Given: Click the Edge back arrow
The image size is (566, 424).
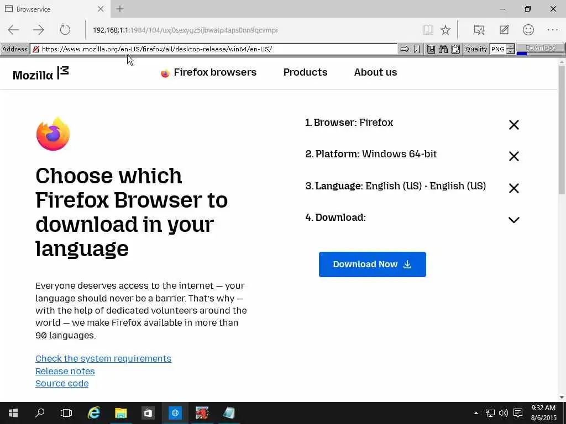Looking at the screenshot, I should click(x=13, y=30).
